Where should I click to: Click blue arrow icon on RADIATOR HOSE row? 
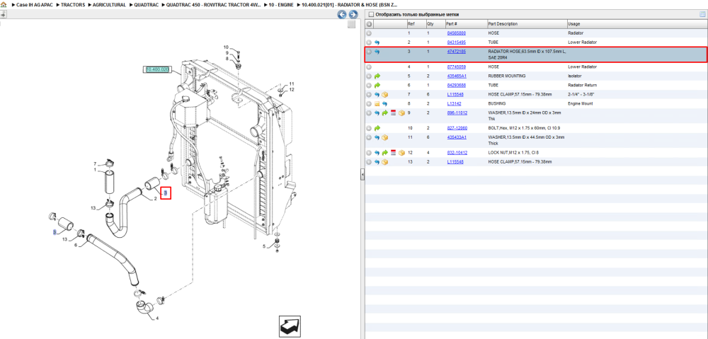click(x=377, y=52)
